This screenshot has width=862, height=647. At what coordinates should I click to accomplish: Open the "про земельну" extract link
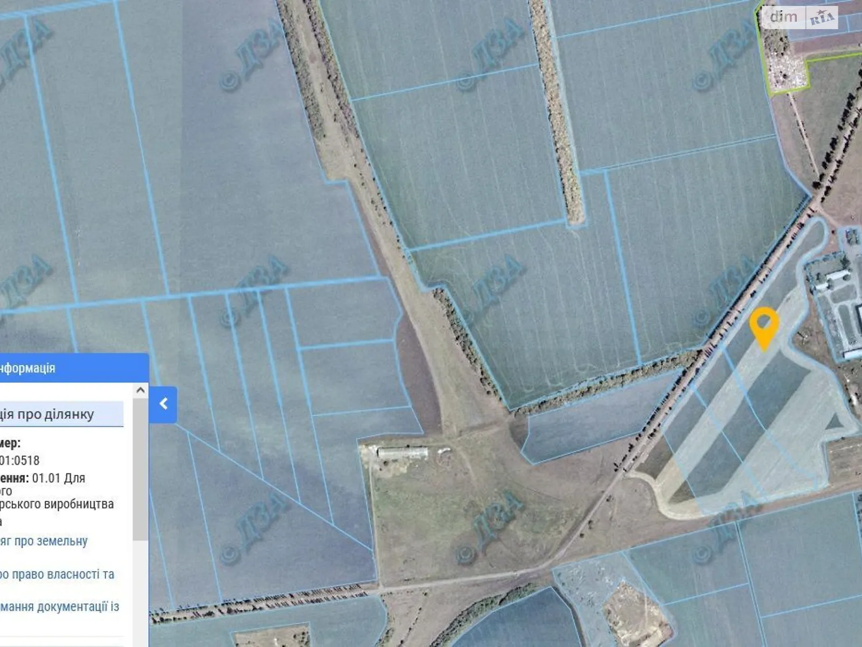44,541
